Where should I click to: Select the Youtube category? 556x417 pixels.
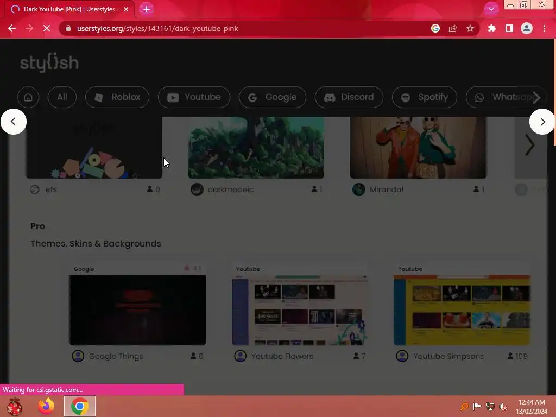194,97
